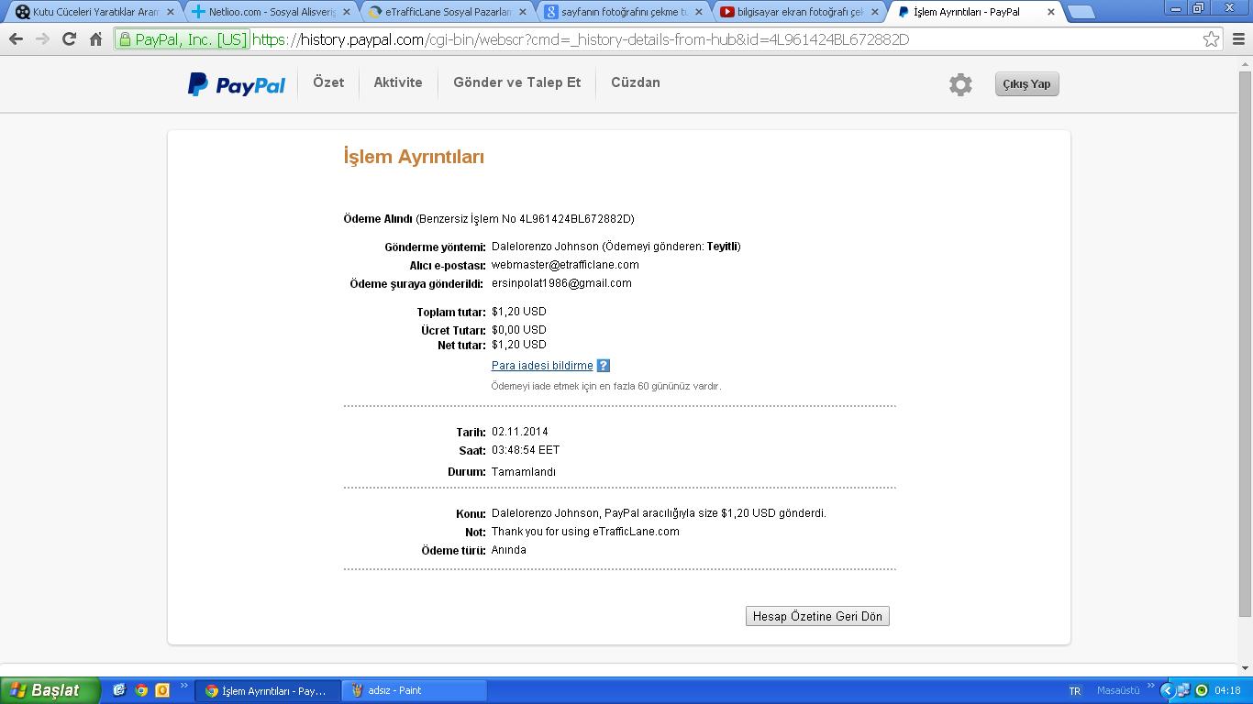This screenshot has height=704, width=1253.
Task: Expand Masaüstü toolbar chevron
Action: point(1149,686)
